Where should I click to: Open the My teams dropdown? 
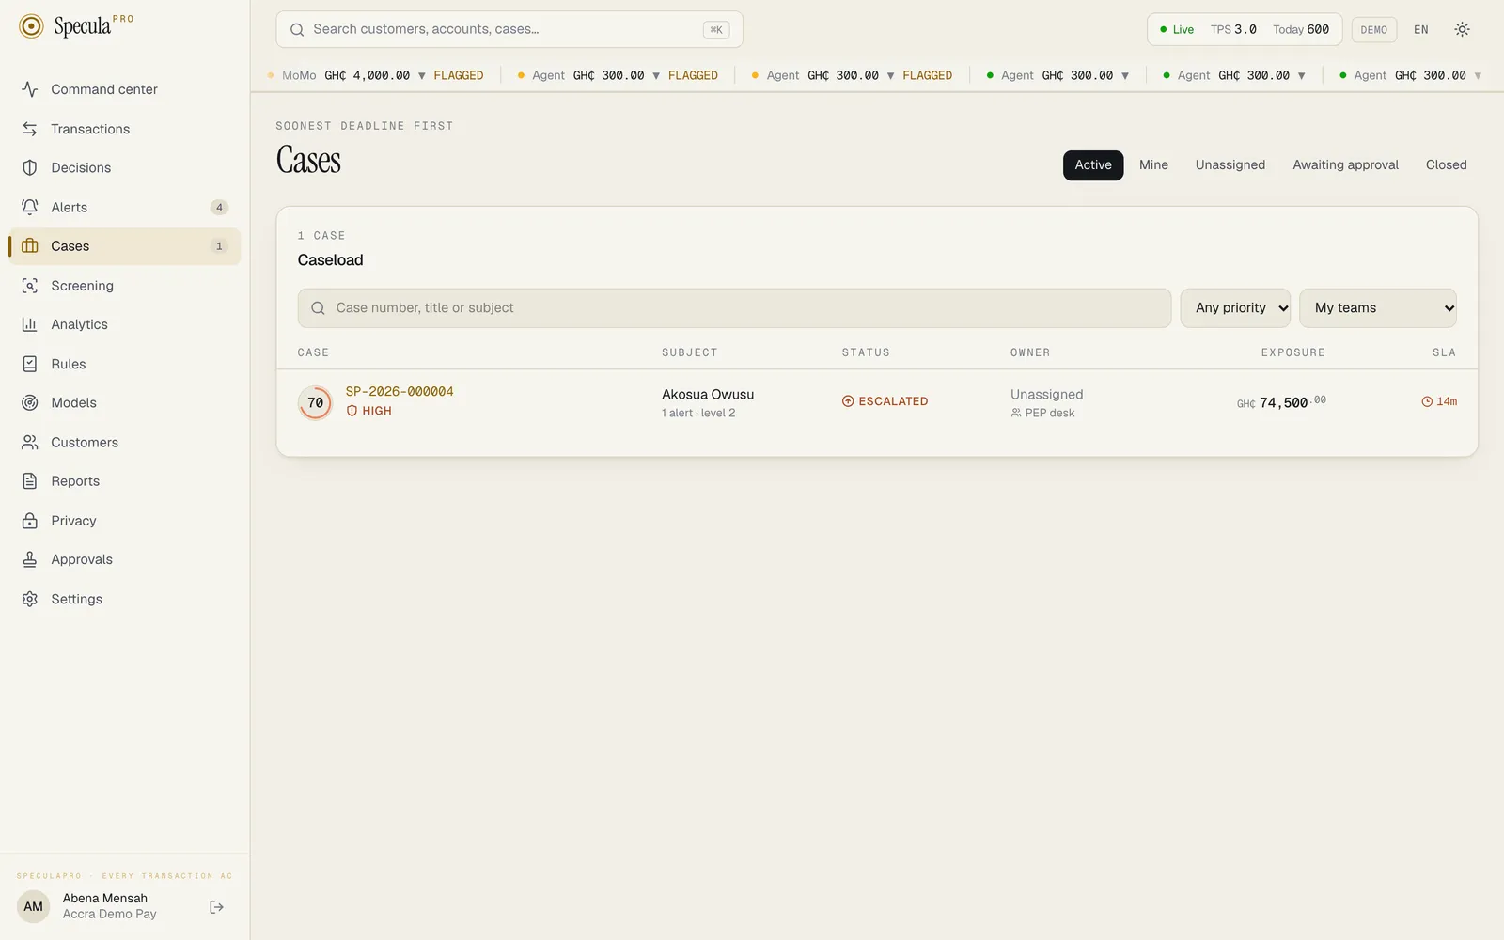tap(1378, 308)
